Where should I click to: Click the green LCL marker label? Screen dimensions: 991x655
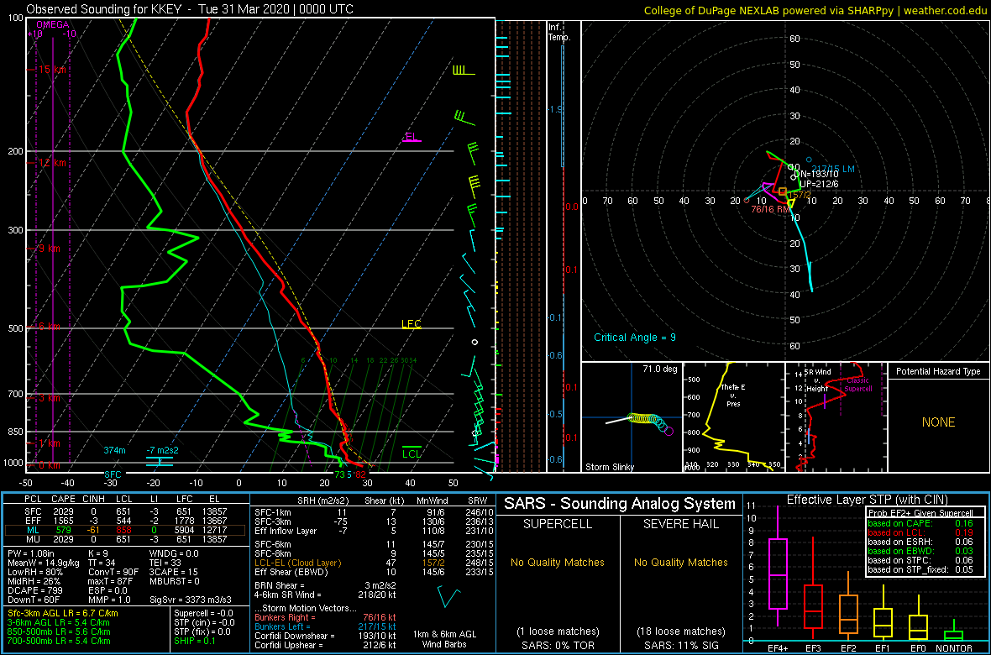coord(412,453)
